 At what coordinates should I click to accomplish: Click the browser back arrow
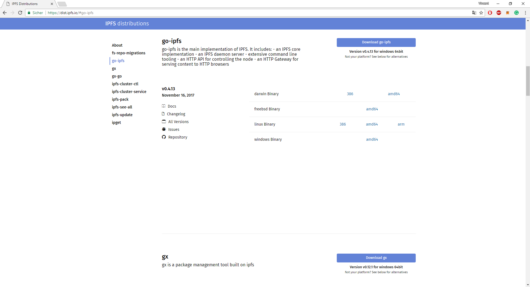(x=5, y=13)
